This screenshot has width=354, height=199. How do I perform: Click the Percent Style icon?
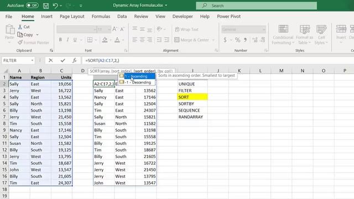coord(237,40)
